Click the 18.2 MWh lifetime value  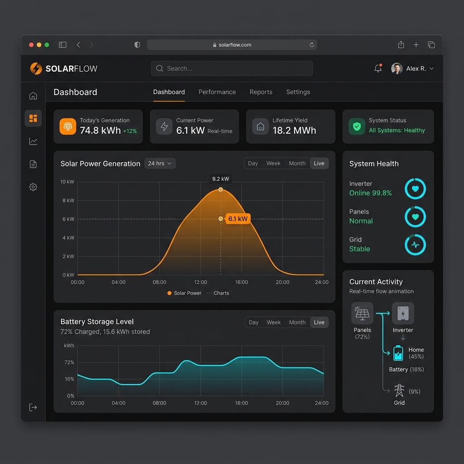[294, 130]
